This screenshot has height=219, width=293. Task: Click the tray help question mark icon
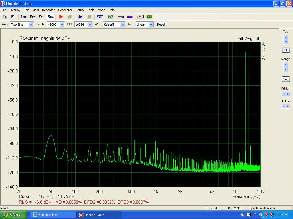249,215
